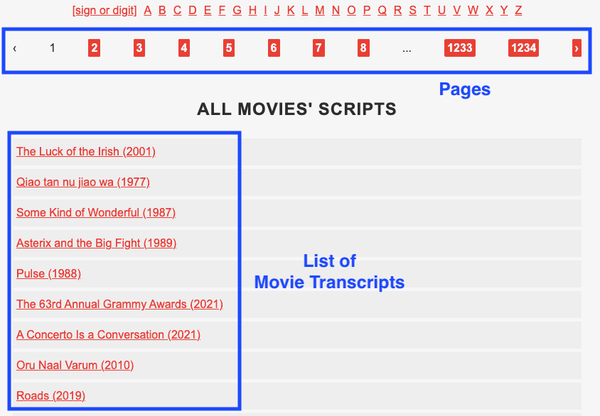Screen dimensions: 600x416
Task: Open page 8 of the movie list
Action: pyautogui.click(x=363, y=48)
